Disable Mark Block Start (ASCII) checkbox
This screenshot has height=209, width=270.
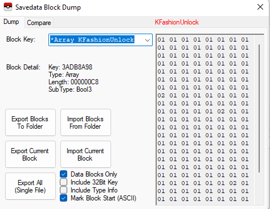(64, 198)
